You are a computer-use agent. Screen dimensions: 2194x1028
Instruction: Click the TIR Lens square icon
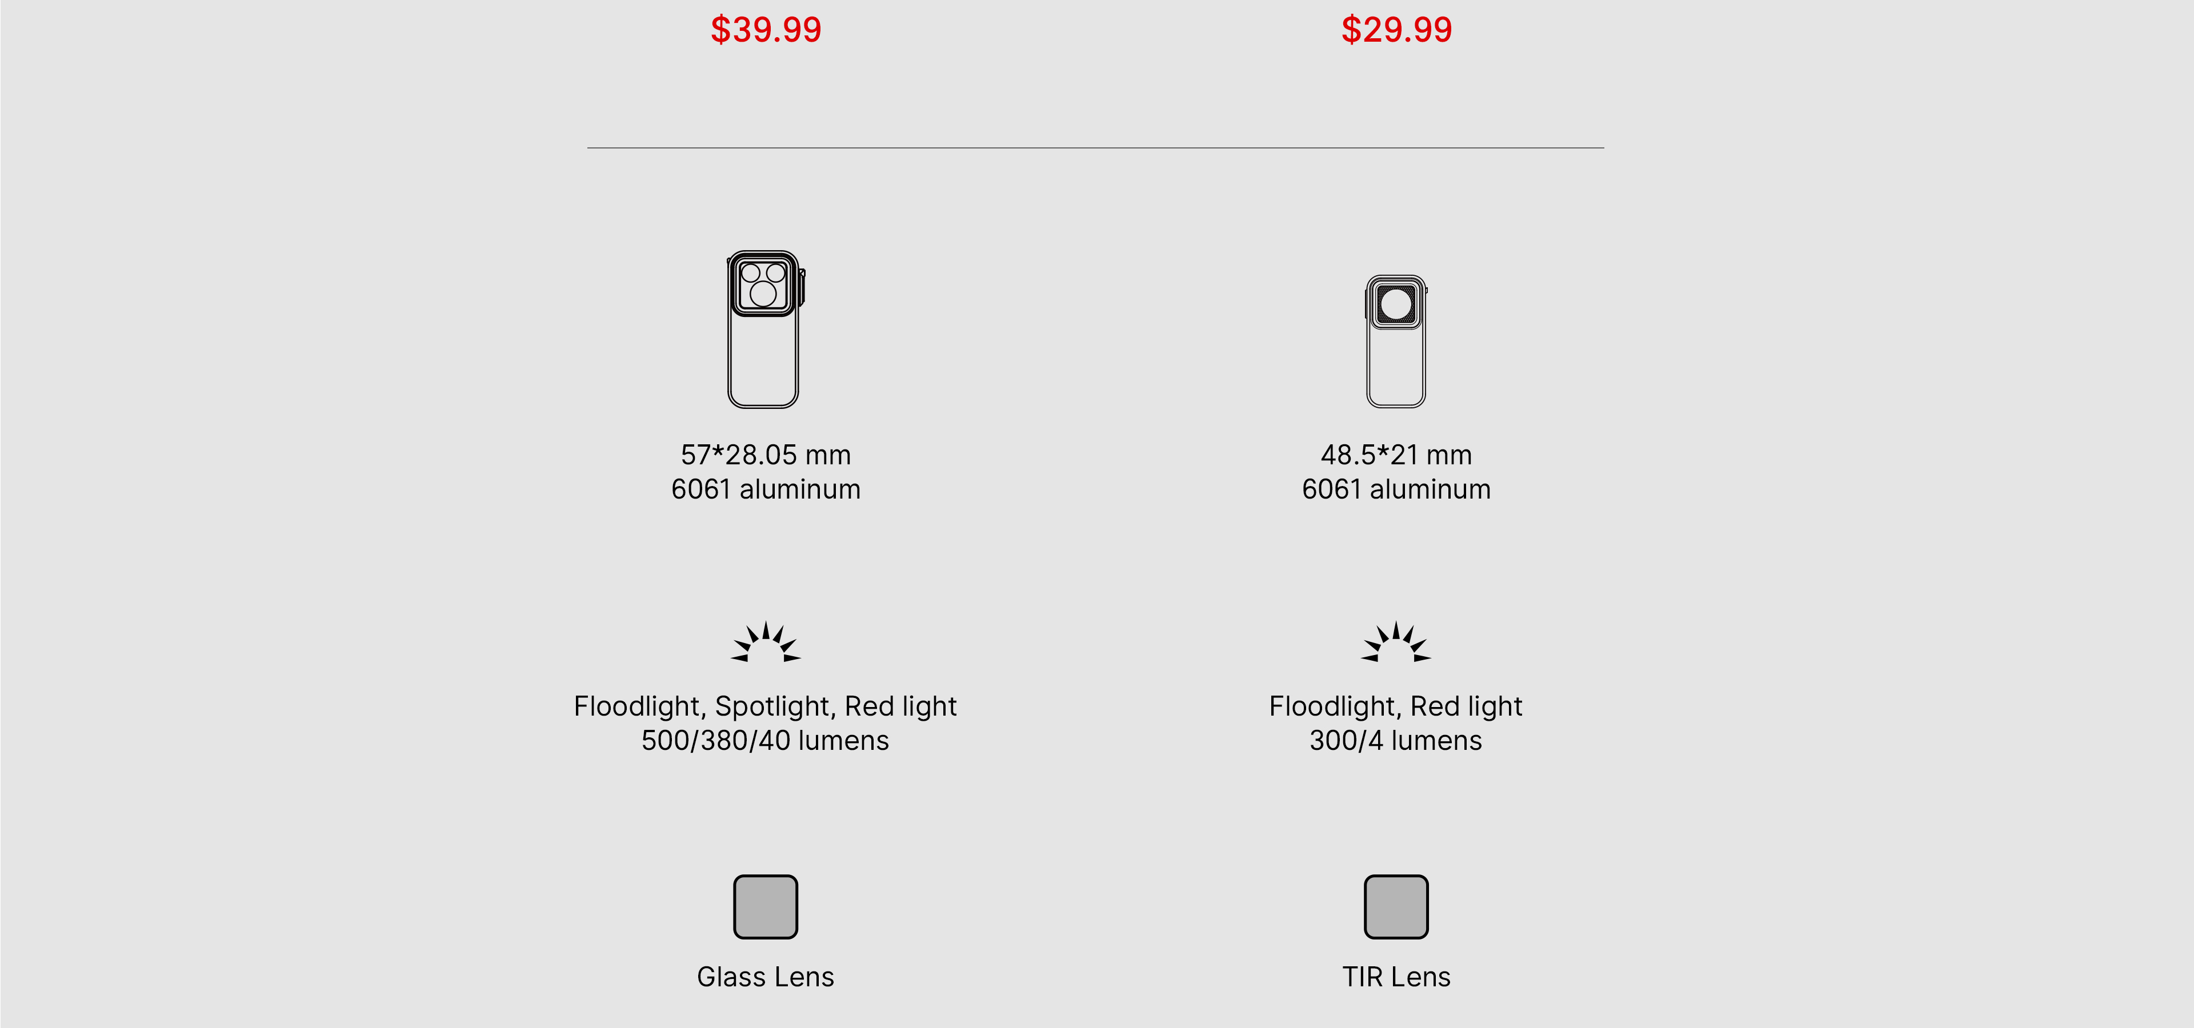point(1396,907)
